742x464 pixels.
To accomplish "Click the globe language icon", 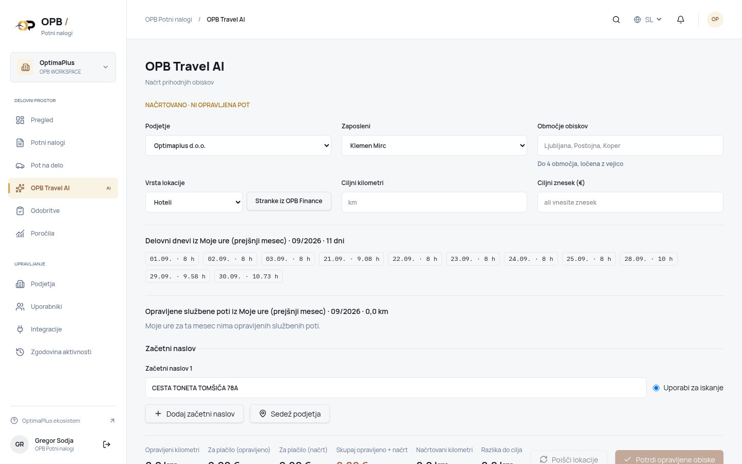I will 637,20.
